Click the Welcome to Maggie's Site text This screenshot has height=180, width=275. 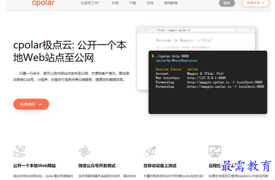tap(184, 40)
